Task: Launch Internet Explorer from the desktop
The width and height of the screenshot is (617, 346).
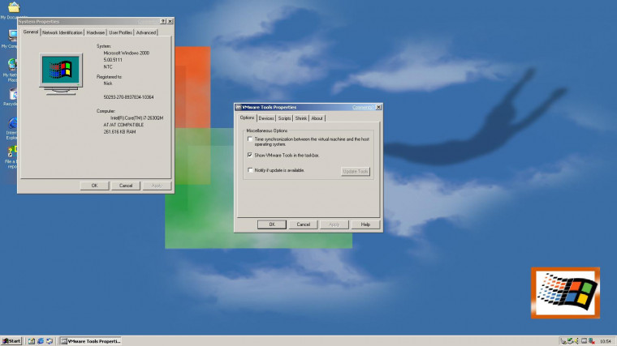Action: (12, 124)
